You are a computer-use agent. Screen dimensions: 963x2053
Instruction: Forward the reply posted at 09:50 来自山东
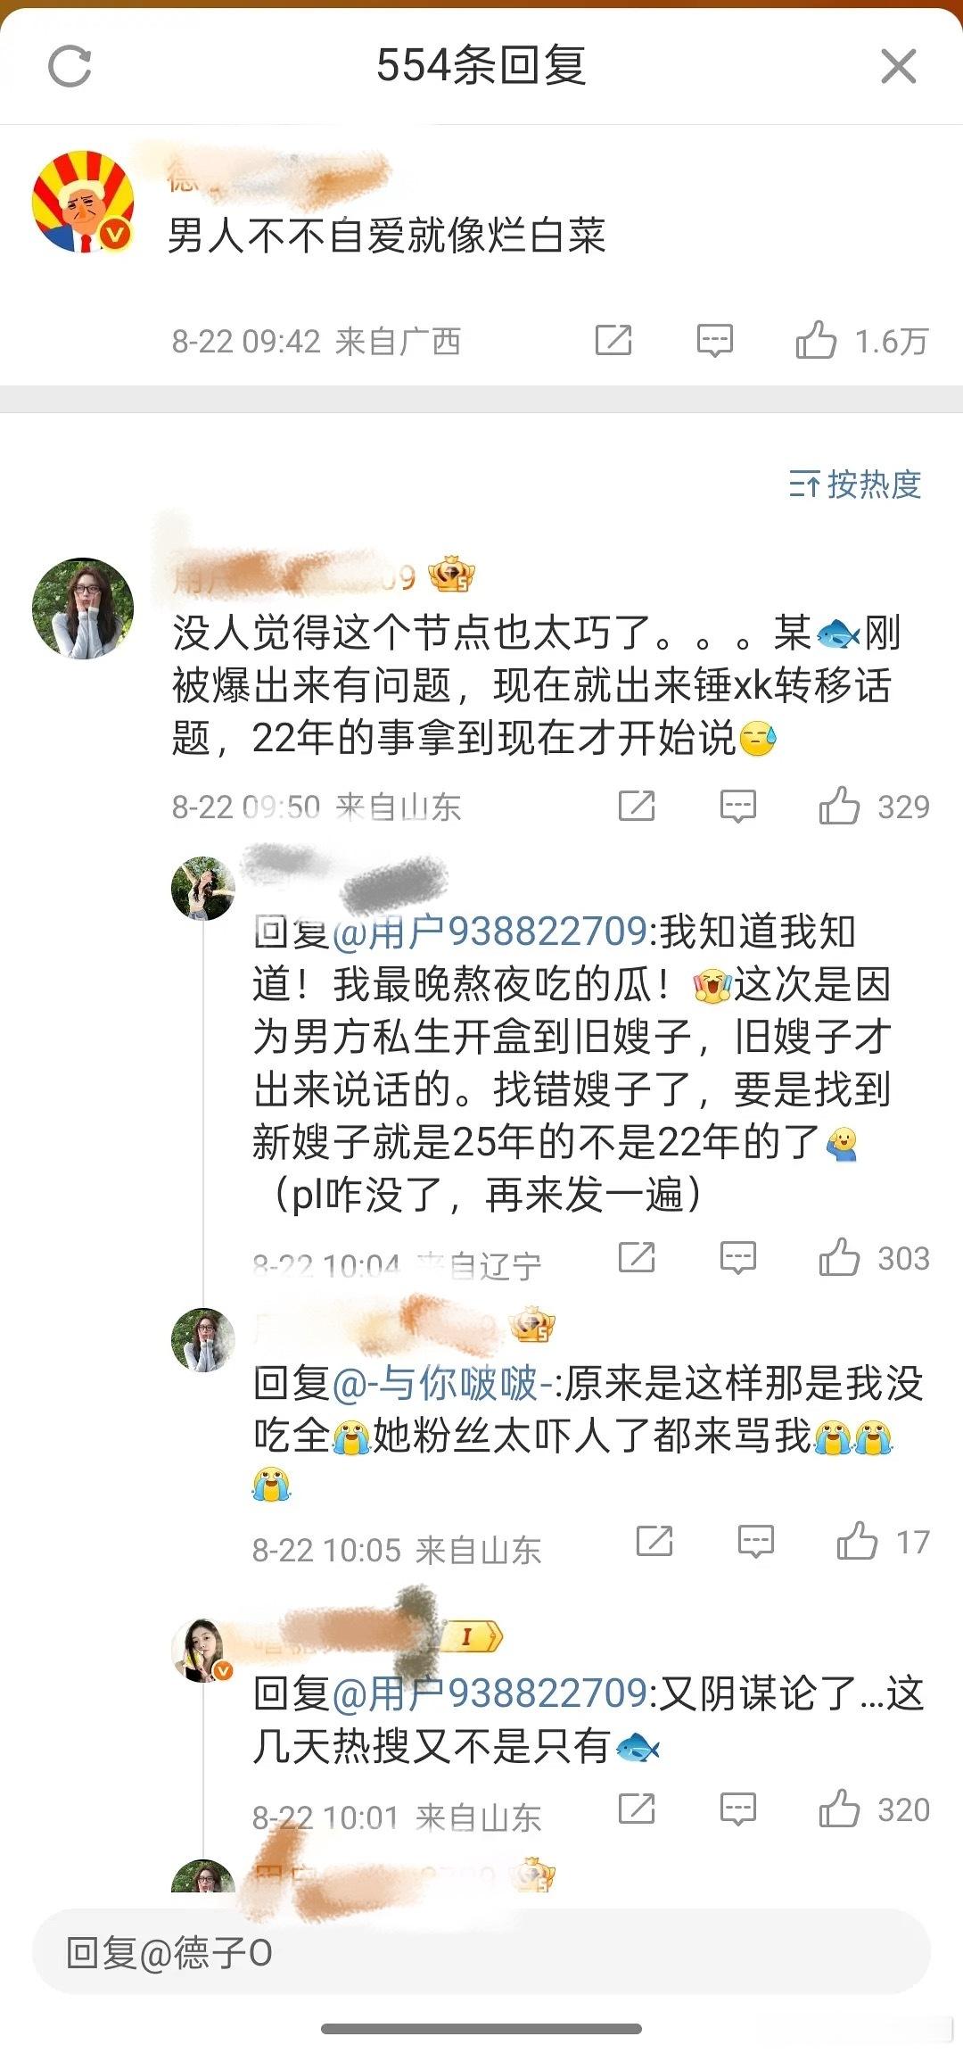click(637, 806)
